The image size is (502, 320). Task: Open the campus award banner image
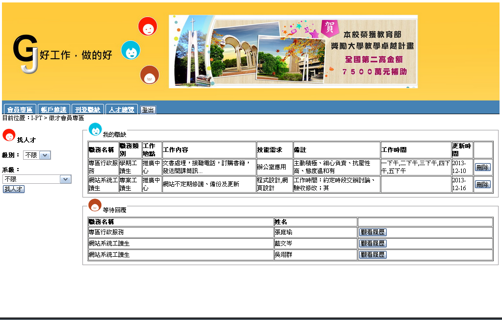click(x=293, y=51)
